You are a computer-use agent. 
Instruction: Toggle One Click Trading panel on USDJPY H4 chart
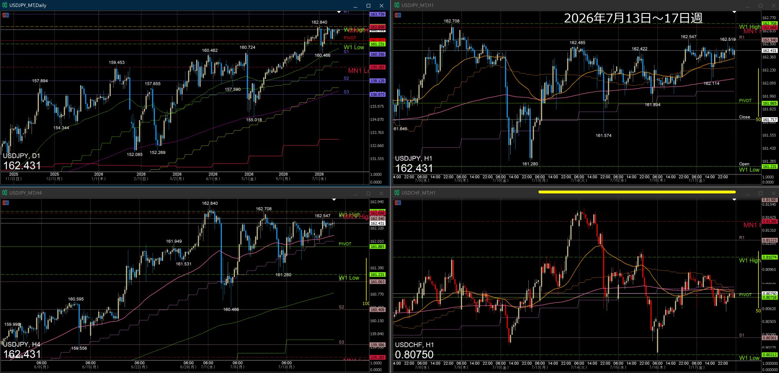point(6,203)
